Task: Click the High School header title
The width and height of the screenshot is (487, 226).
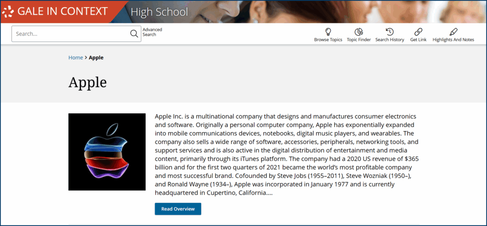Action: tap(159, 12)
